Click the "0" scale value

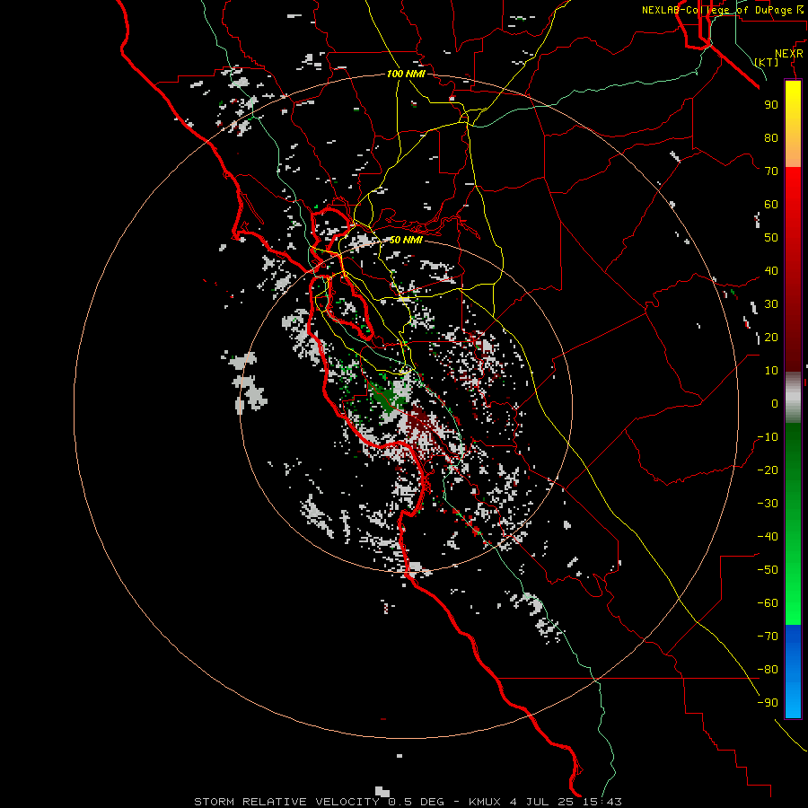click(x=775, y=403)
